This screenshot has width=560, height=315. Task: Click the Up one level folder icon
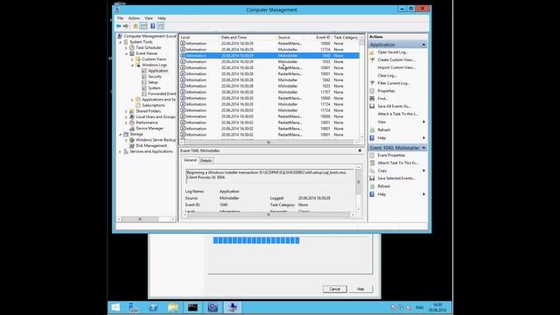(136, 26)
